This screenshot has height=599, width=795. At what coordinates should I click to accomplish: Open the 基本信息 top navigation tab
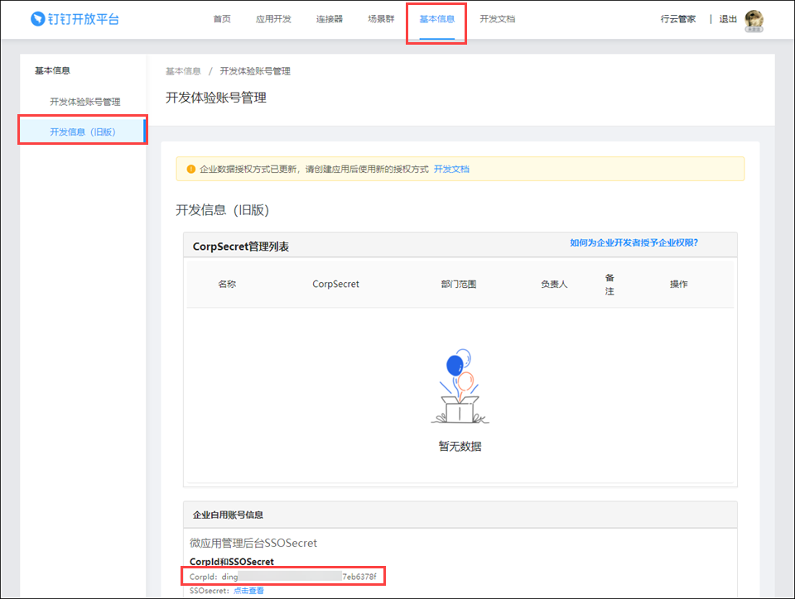[x=436, y=19]
